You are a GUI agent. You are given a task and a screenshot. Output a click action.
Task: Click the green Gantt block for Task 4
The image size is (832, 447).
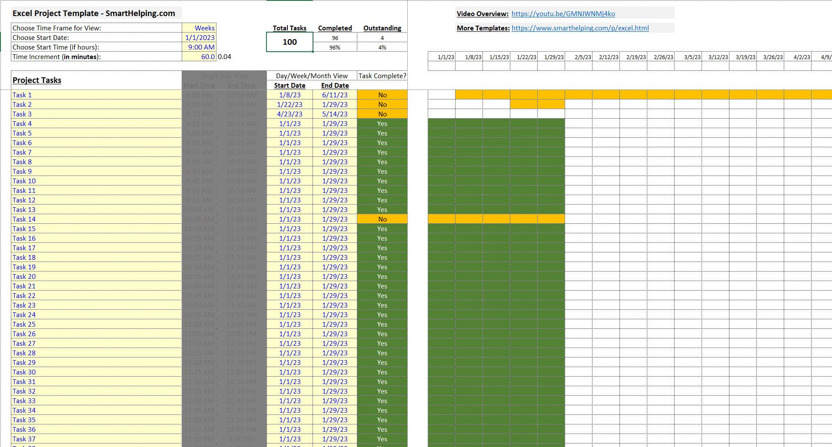tap(496, 123)
